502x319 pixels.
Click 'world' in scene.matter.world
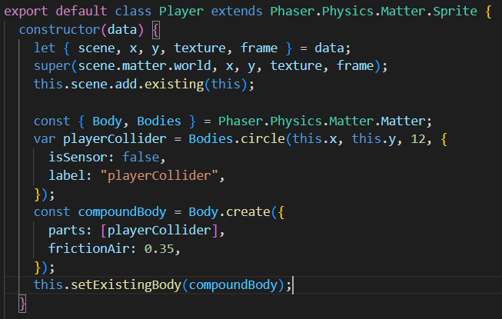(192, 66)
